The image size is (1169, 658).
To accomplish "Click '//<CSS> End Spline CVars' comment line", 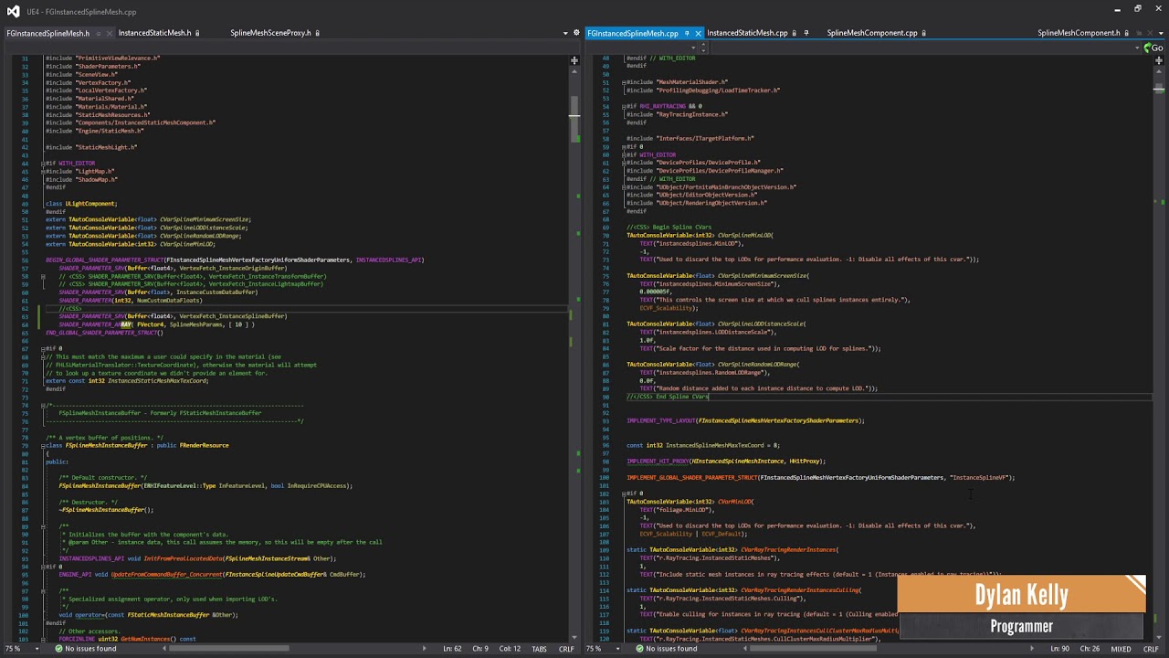I will (x=668, y=397).
